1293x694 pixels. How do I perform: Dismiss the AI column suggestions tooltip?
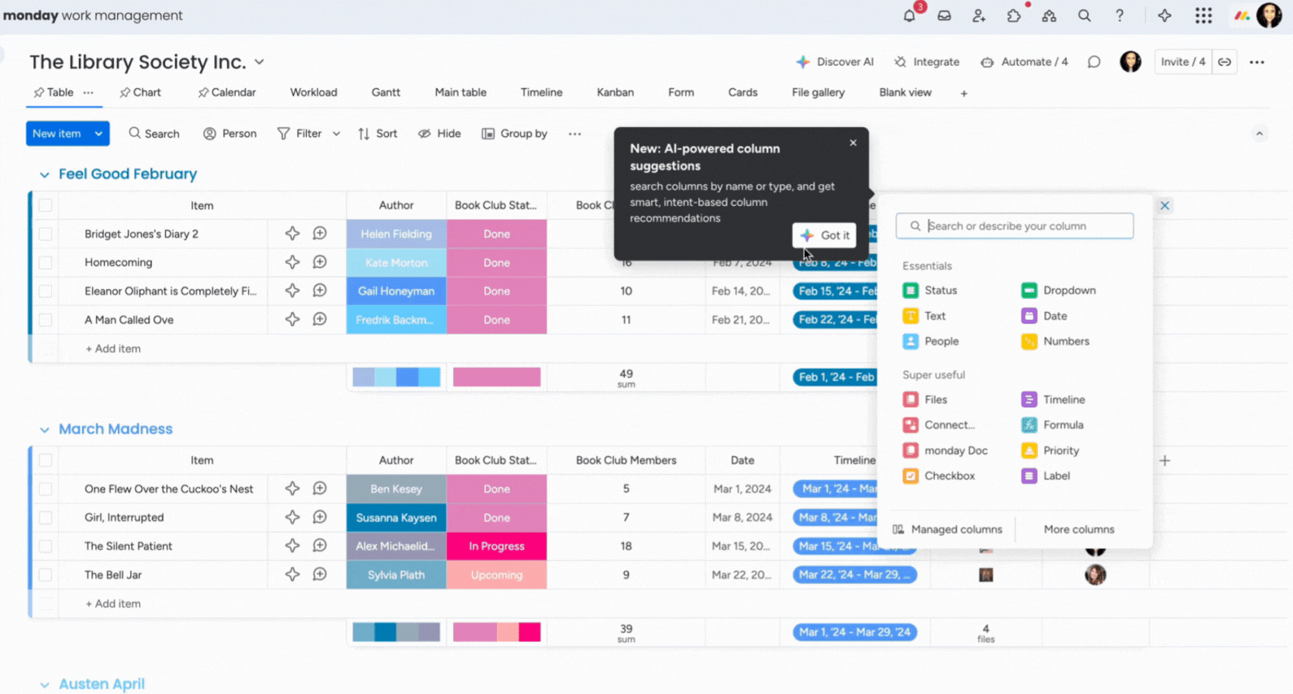[853, 143]
